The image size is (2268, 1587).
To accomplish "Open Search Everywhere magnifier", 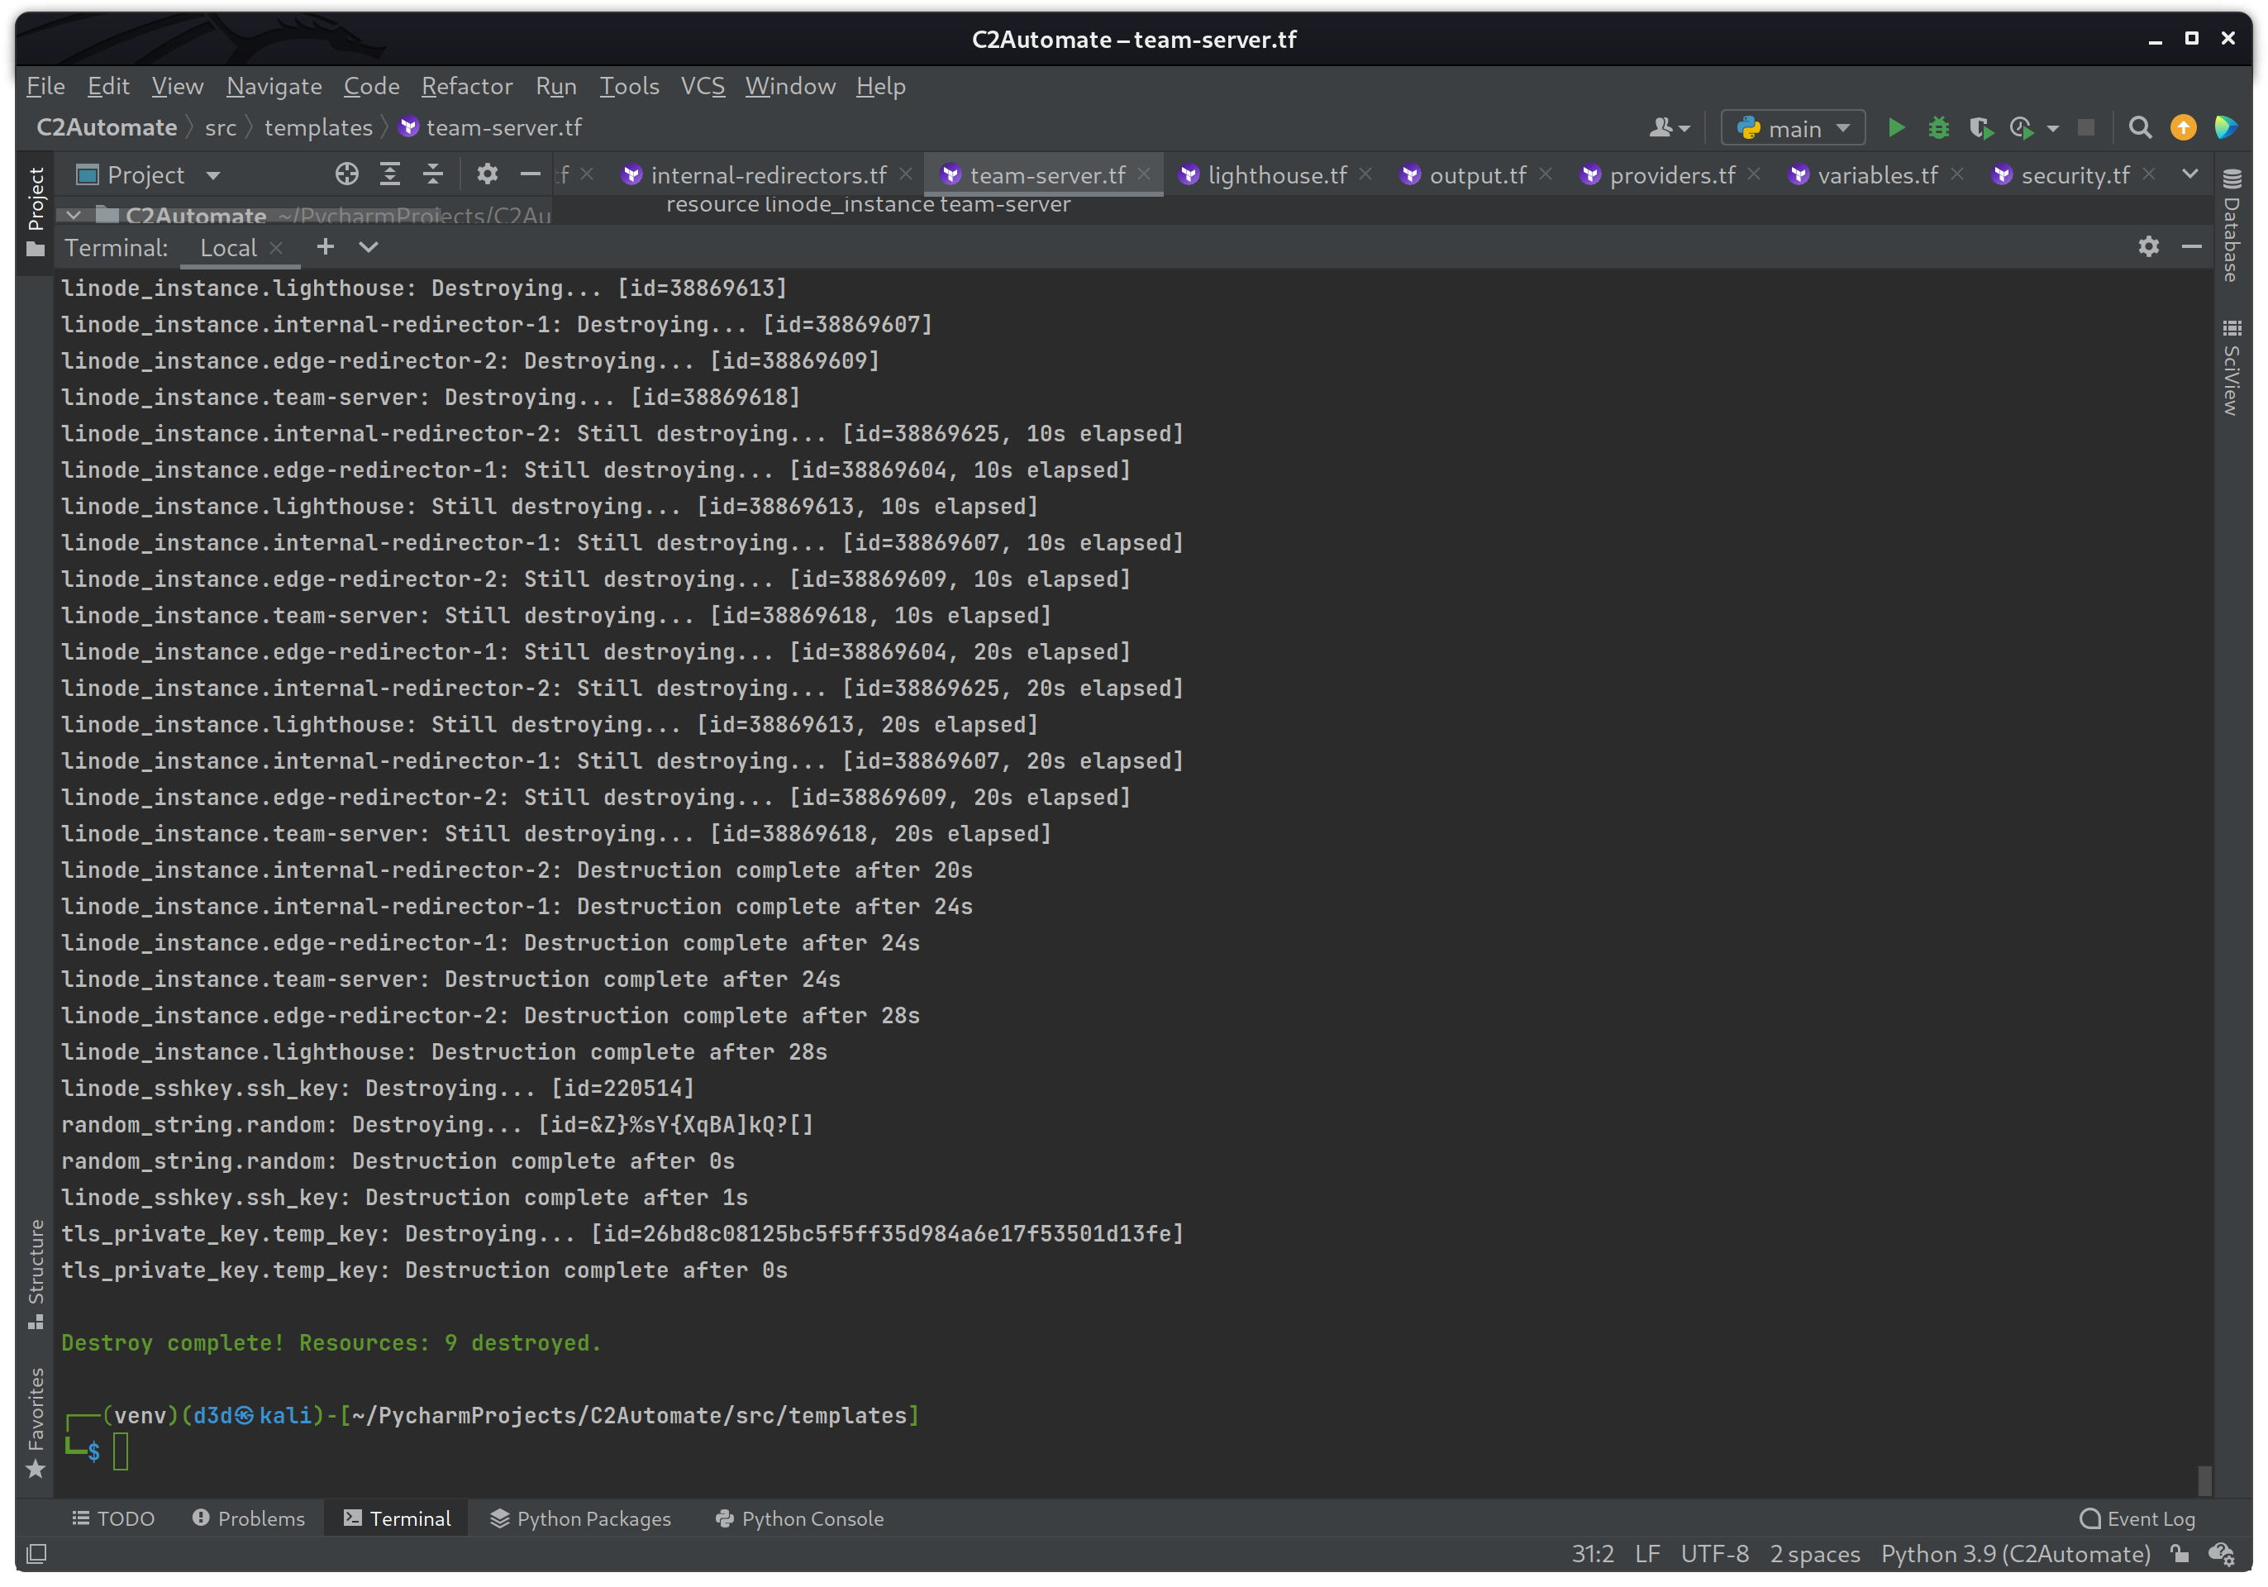I will coord(2140,127).
